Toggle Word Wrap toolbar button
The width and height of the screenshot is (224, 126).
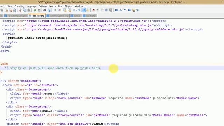75,10
